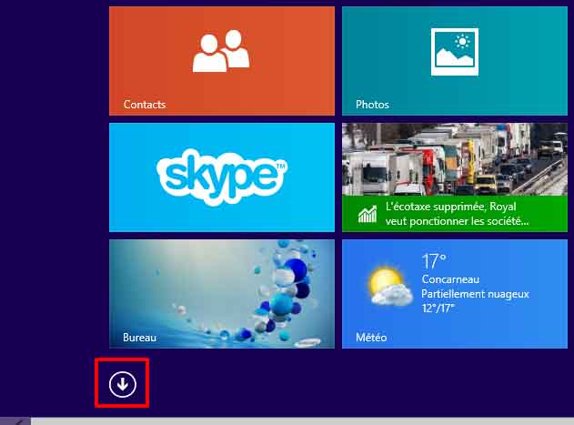574x425 pixels.
Task: Open the finance news tile about l'écotaxe
Action: point(455,177)
